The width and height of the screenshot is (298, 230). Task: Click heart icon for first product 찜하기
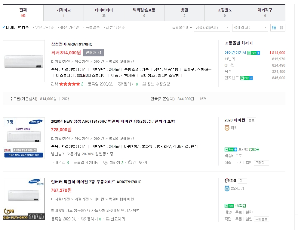coord(120,84)
